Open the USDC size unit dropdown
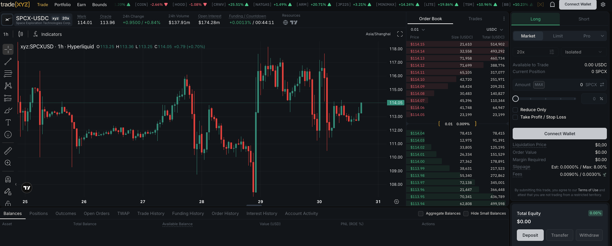612x246 pixels. pyautogui.click(x=495, y=29)
